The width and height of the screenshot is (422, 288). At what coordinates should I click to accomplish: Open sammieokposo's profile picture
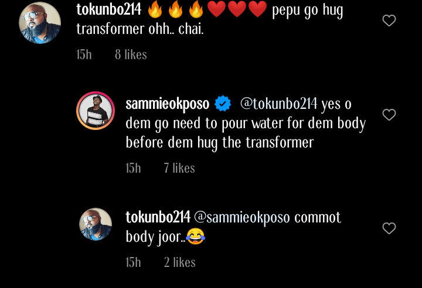click(96, 111)
